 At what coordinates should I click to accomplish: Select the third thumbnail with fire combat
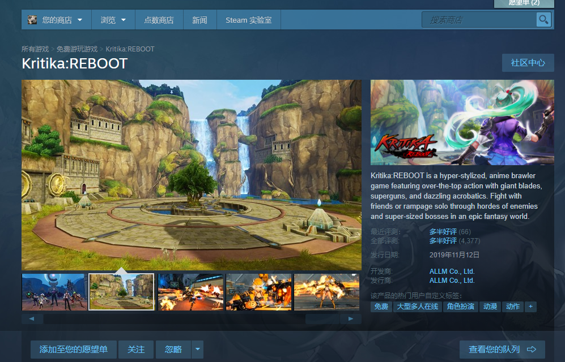pos(190,291)
